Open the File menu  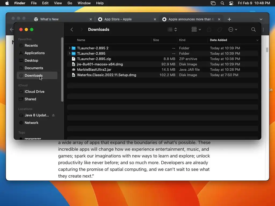(34, 3)
